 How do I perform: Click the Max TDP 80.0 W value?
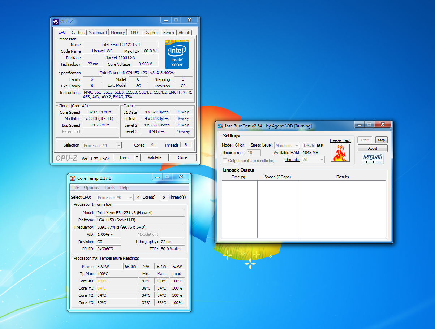point(150,51)
